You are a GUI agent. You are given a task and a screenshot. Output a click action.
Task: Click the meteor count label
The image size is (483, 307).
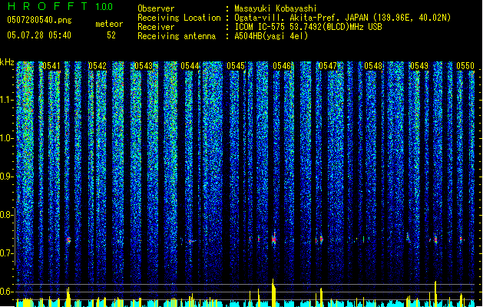pos(109,24)
